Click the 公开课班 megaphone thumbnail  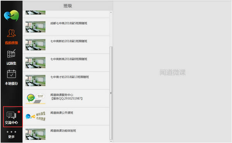click(x=36, y=116)
